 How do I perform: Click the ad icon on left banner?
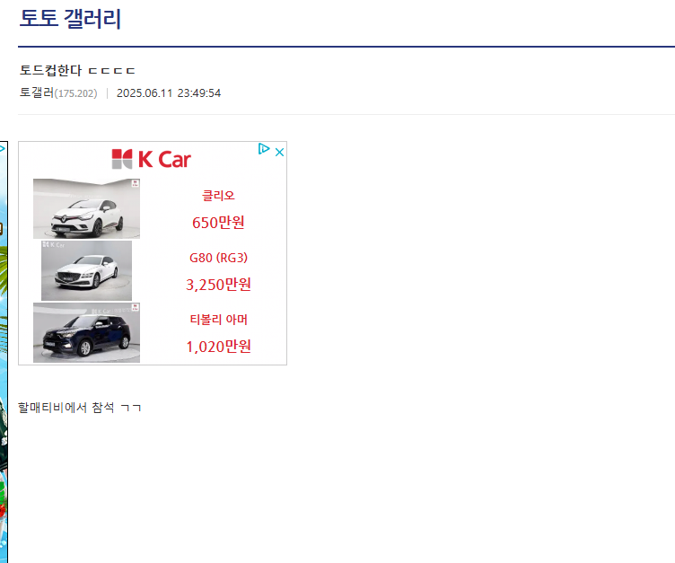coord(2,149)
